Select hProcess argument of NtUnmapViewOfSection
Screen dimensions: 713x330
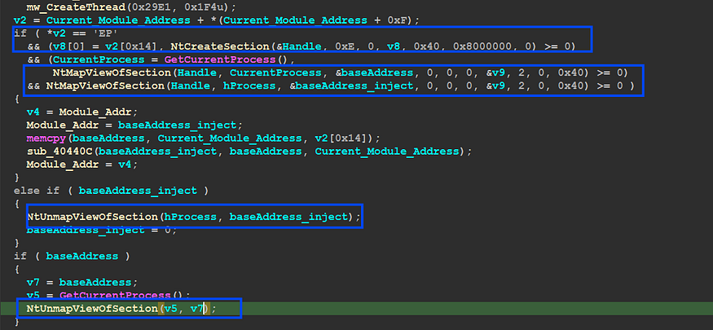pyautogui.click(x=190, y=217)
